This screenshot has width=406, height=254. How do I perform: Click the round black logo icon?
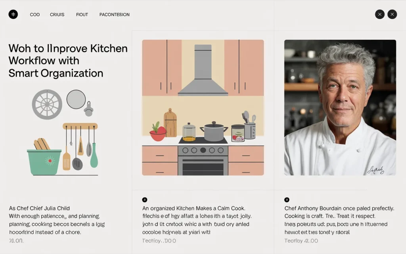click(13, 15)
